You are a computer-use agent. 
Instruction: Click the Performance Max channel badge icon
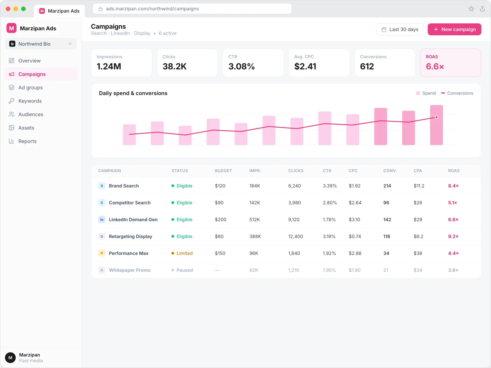[102, 253]
